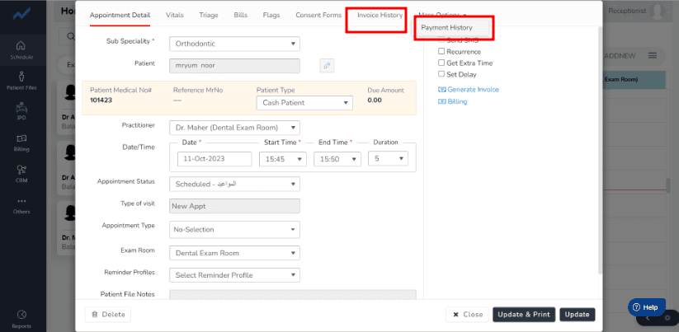Go to IPD section icon
This screenshot has height=332, width=679.
[x=21, y=107]
